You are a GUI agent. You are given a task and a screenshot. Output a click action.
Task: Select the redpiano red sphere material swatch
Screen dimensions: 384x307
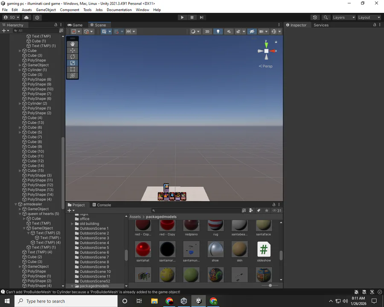coord(191,226)
